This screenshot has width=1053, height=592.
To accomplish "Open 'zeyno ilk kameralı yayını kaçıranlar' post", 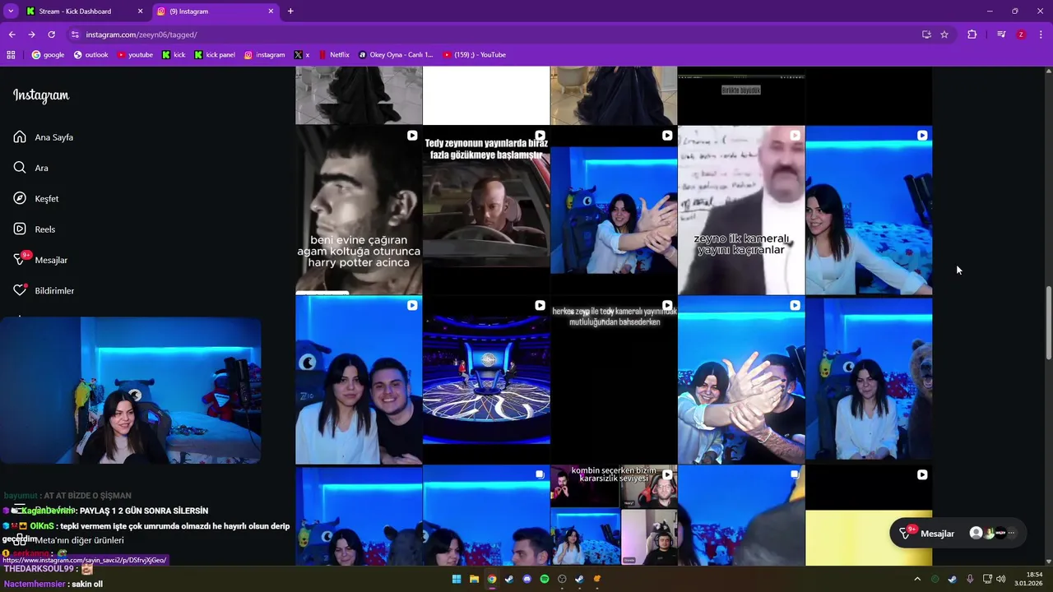I will 741,210.
